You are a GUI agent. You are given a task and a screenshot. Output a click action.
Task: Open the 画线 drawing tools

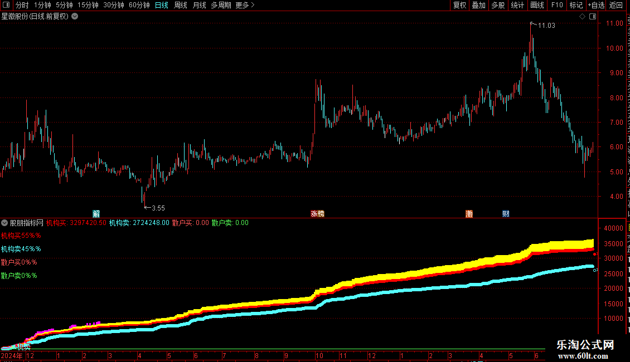[537, 5]
